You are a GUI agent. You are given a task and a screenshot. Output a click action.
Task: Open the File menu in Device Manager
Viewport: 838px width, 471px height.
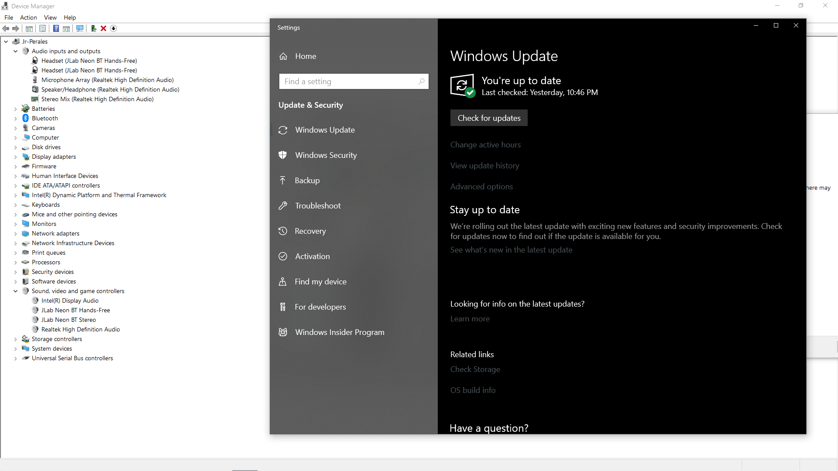tap(9, 17)
